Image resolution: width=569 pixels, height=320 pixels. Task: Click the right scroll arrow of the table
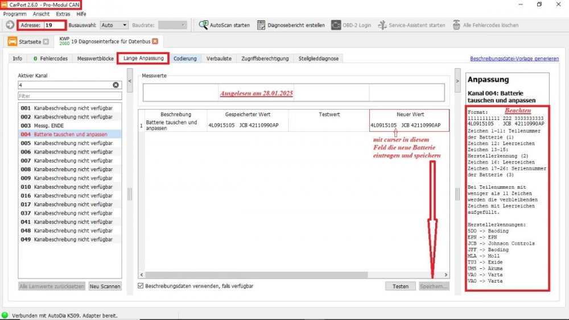point(446,275)
